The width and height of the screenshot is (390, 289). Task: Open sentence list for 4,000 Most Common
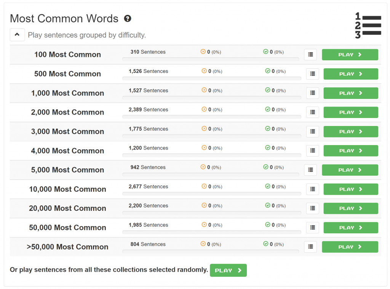pyautogui.click(x=312, y=151)
